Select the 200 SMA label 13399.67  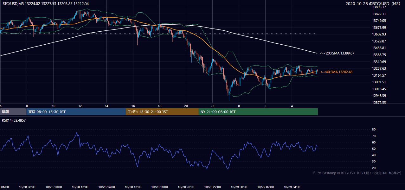[337, 53]
